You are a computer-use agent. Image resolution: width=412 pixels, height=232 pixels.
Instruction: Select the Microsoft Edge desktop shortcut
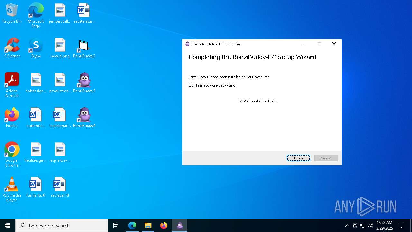point(36,15)
